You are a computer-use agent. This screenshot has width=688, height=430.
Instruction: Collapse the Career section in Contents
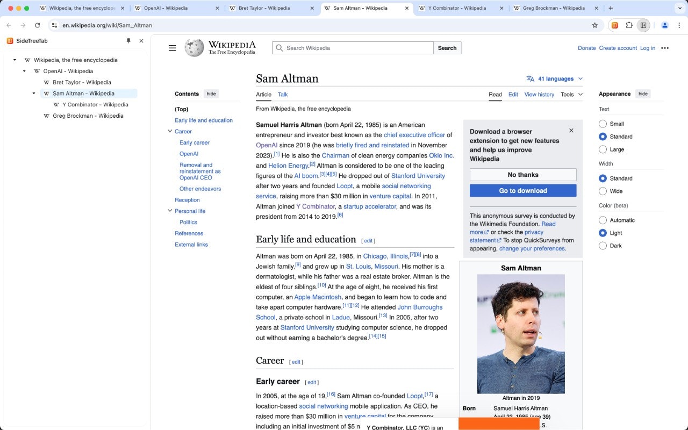click(170, 131)
